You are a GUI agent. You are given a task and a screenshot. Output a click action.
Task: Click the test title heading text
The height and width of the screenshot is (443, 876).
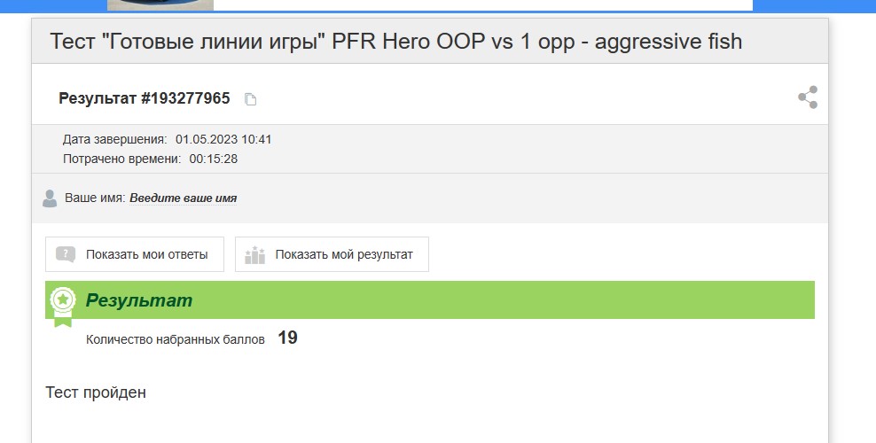coord(395,42)
